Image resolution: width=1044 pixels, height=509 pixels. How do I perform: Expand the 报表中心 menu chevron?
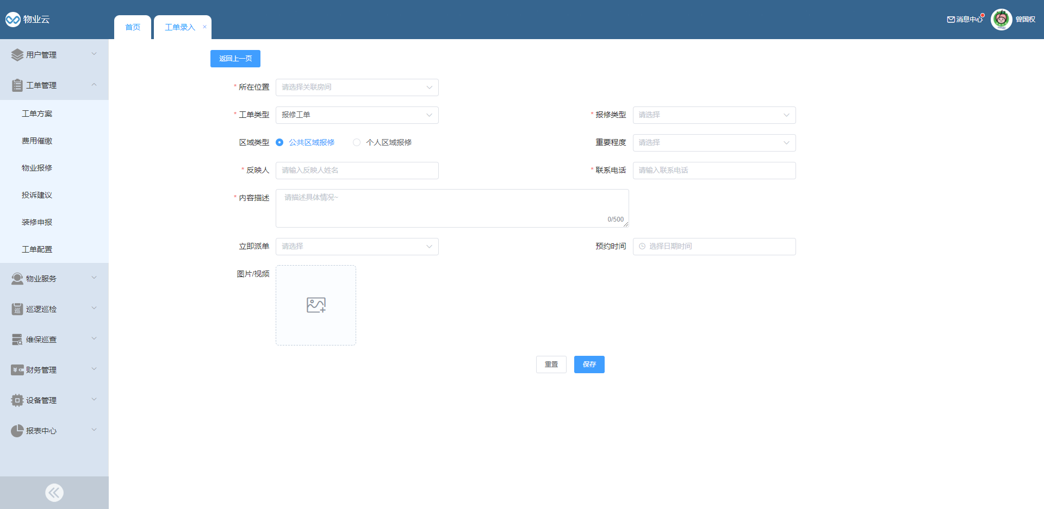click(x=94, y=430)
